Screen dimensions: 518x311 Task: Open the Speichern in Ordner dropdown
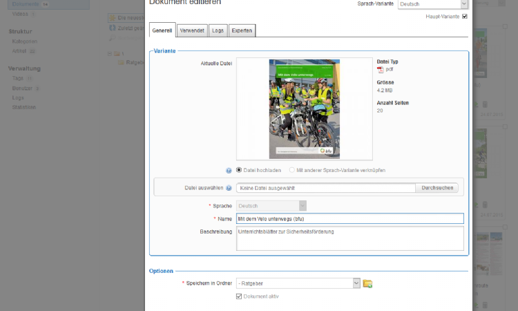pos(356,283)
